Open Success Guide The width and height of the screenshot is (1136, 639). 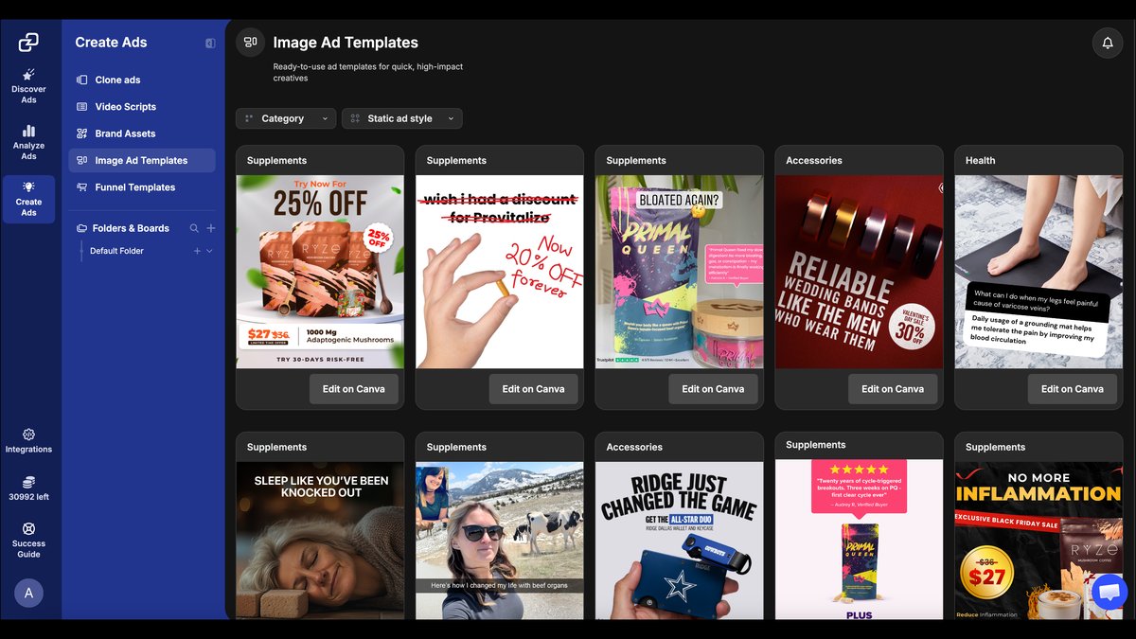(x=28, y=540)
